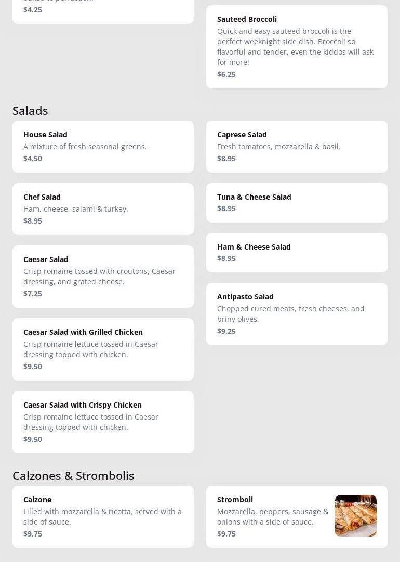Select the Antipasto Salad card
Screen dimensions: 400x562
pos(296,313)
